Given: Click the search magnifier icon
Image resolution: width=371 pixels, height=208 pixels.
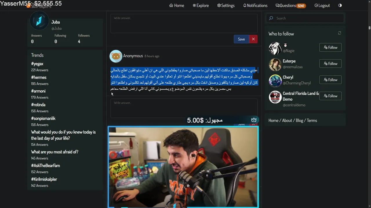Looking at the screenshot, I should [x=271, y=18].
